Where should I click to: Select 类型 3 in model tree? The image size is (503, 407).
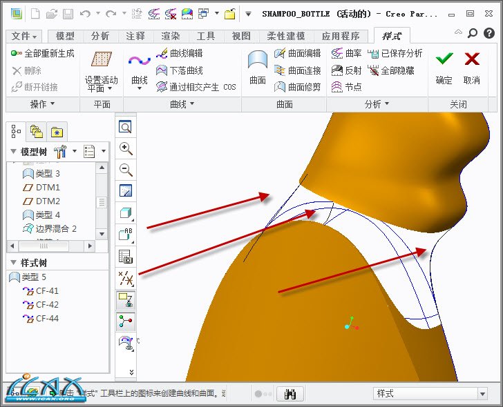pyautogui.click(x=41, y=174)
